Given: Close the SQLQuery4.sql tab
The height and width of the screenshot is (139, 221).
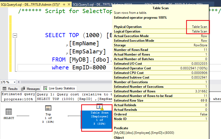Looking at the screenshot, I should pos(69,5).
